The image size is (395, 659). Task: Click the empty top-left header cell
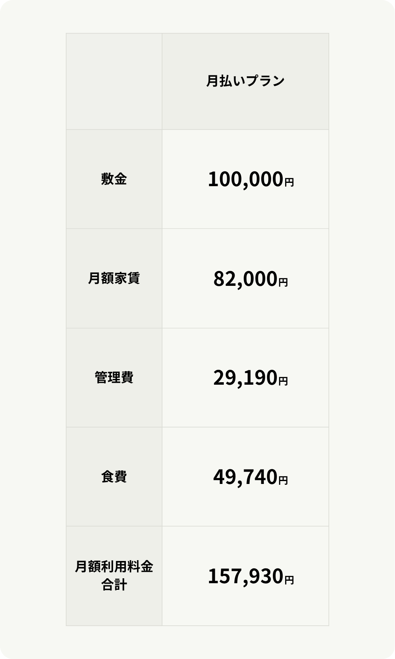pos(114,82)
